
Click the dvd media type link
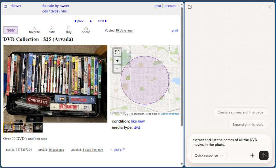(137, 128)
